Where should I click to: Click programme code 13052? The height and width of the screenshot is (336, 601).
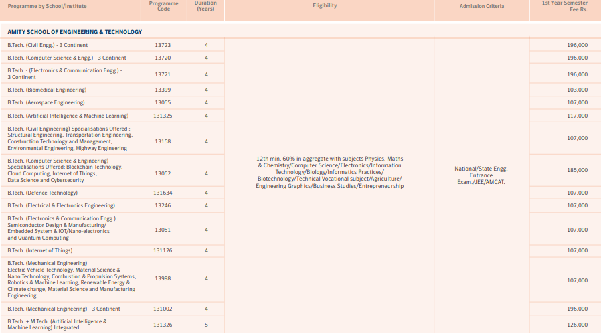coord(163,173)
